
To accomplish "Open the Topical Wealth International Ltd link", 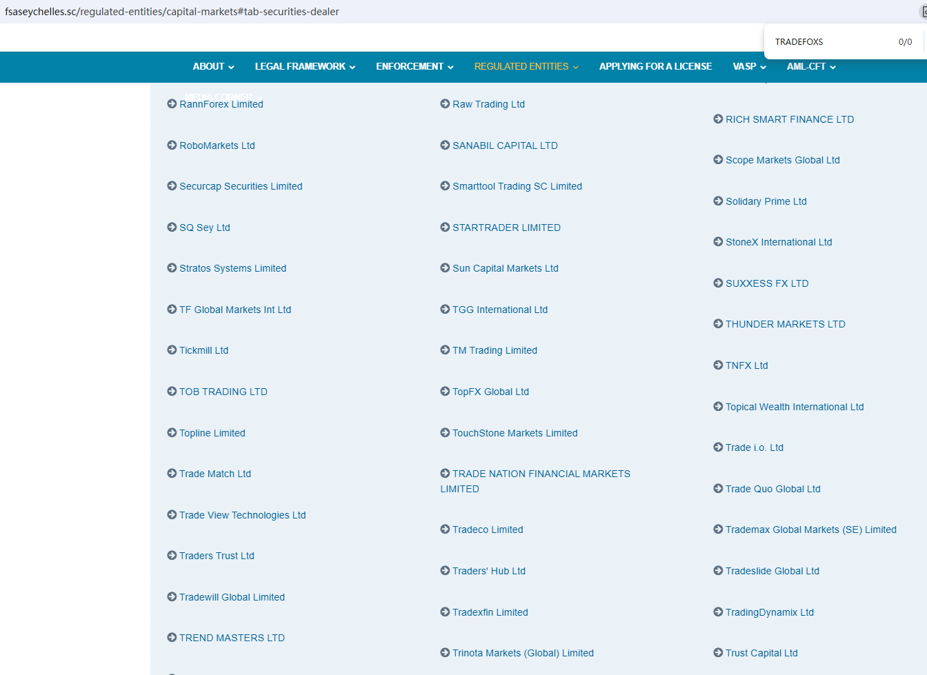I will click(795, 407).
